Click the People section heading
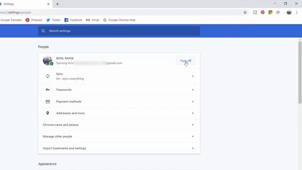The width and height of the screenshot is (302, 170). coord(43,47)
